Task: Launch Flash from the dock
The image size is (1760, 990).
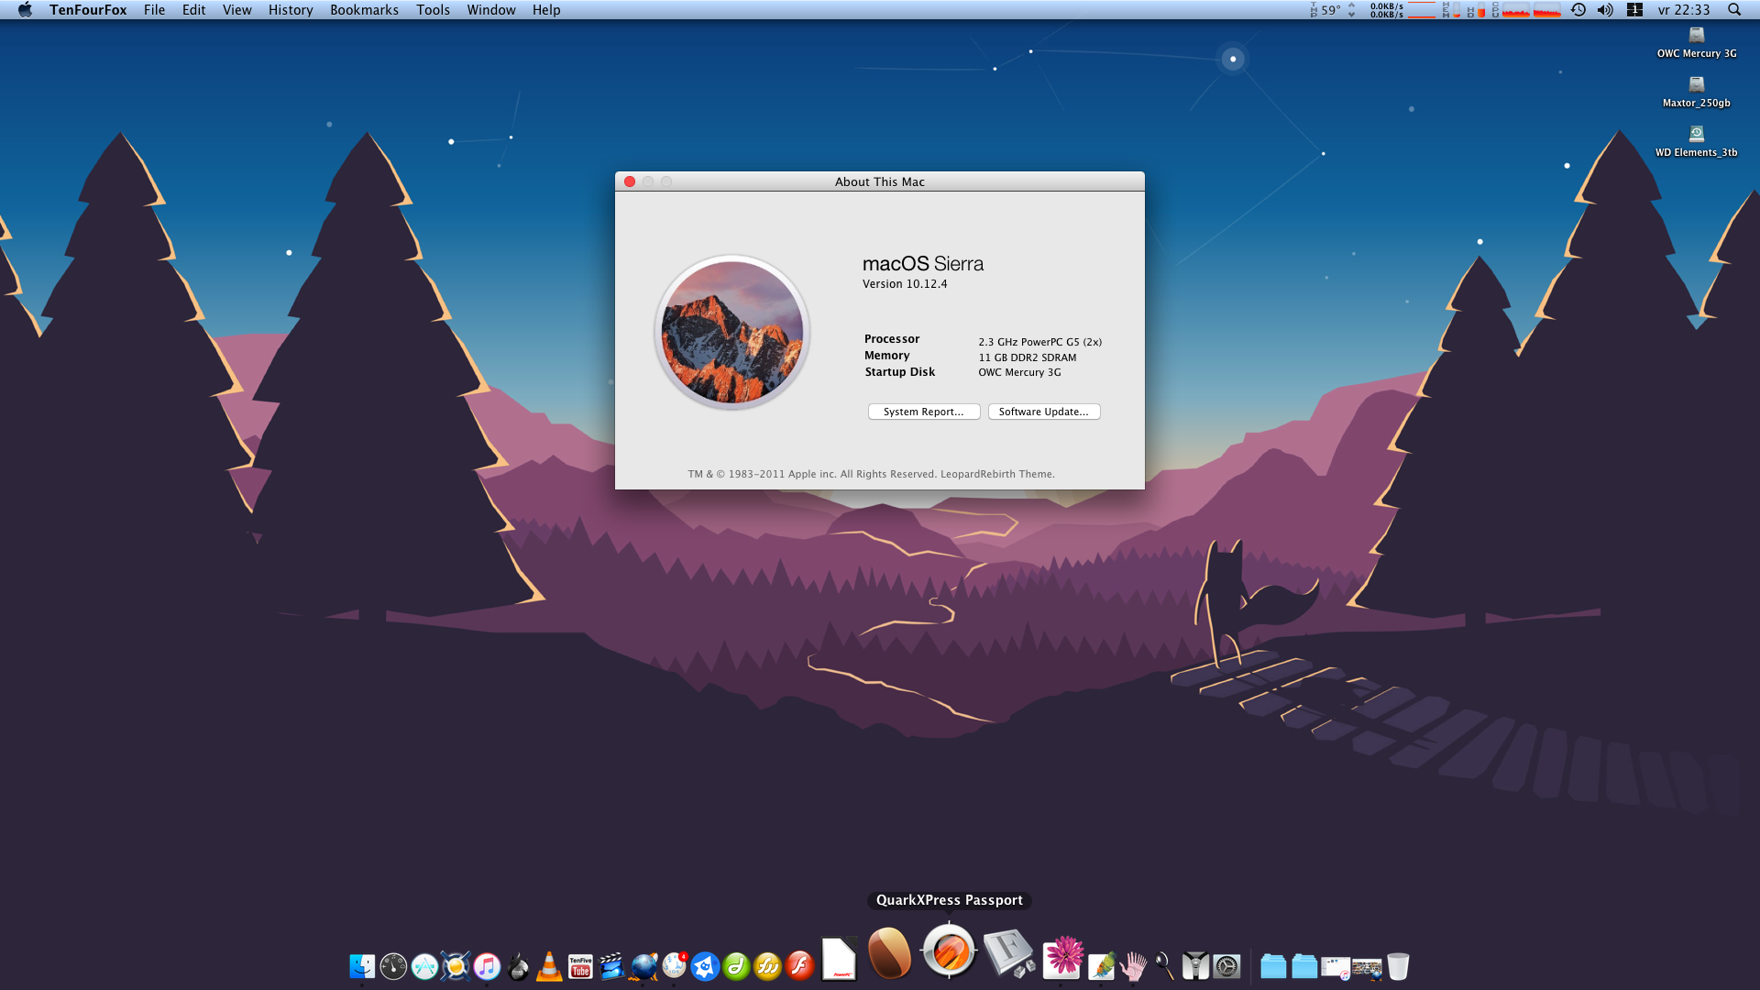Action: click(x=799, y=966)
